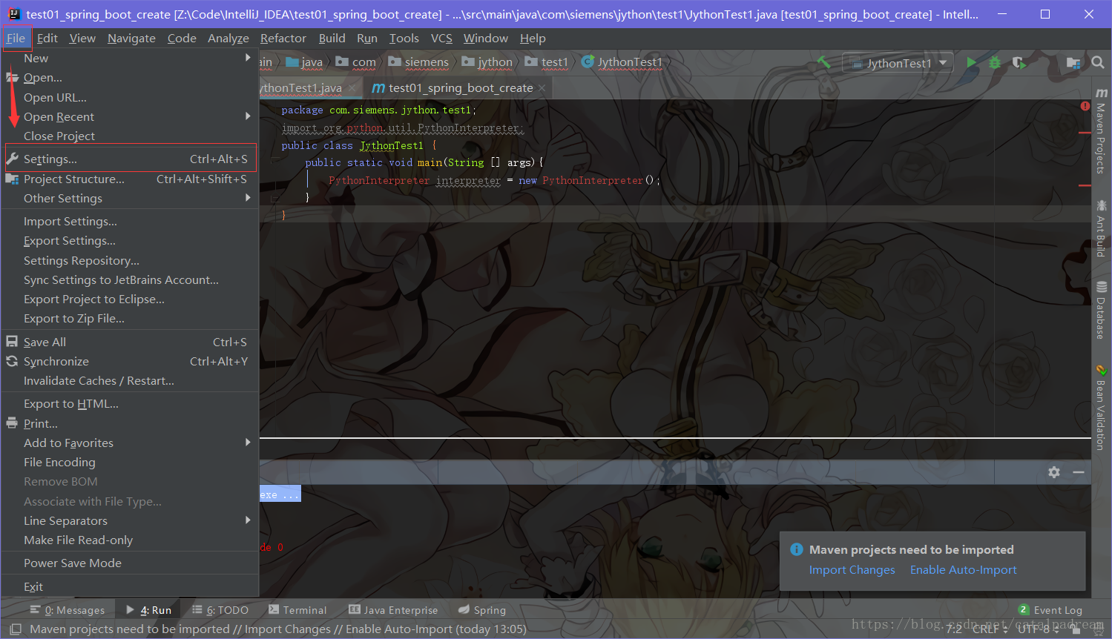Open the UTF-8 encoding selector
Screen dimensions: 1112x639
[x=1038, y=629]
